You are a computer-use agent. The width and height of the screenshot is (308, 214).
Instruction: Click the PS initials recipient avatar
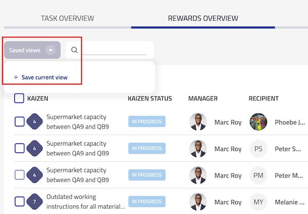[x=258, y=149]
